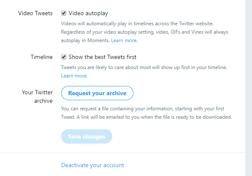Toggle the Show the best Tweets first checkbox
Viewport: 252px width, 176px height.
tap(64, 57)
